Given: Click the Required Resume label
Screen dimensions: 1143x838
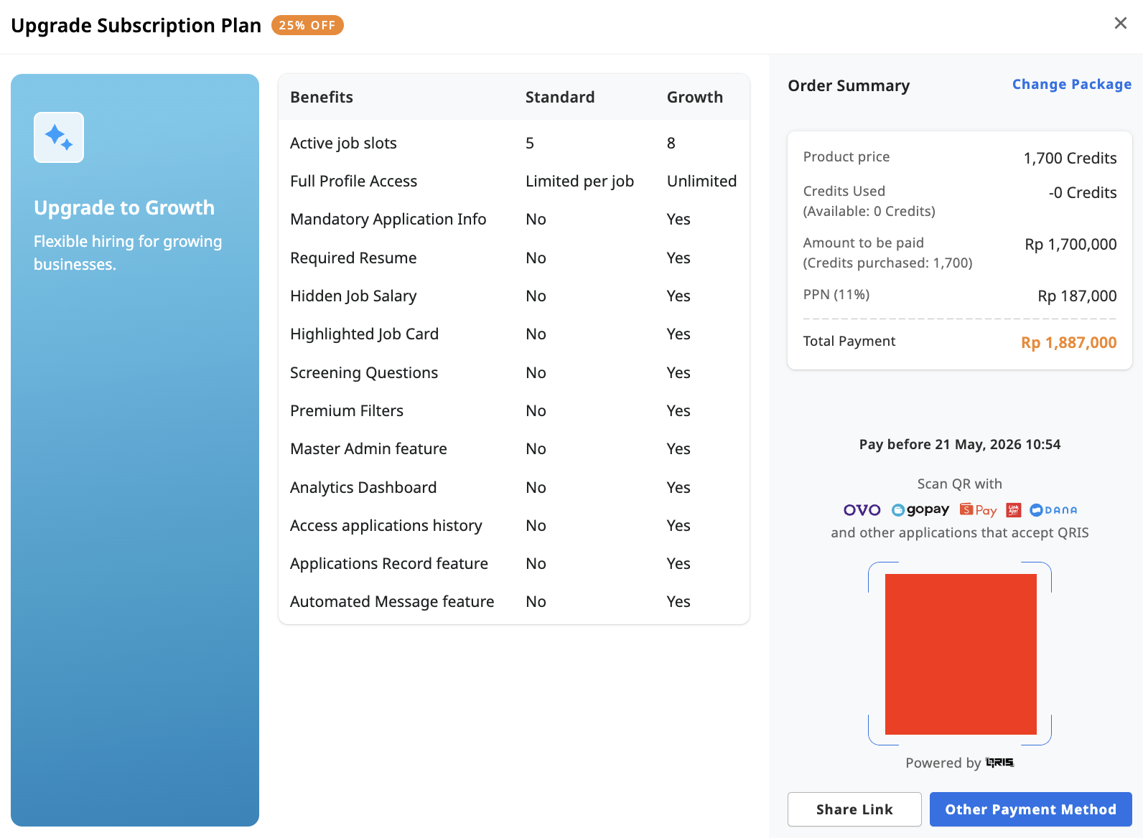Looking at the screenshot, I should pyautogui.click(x=353, y=258).
